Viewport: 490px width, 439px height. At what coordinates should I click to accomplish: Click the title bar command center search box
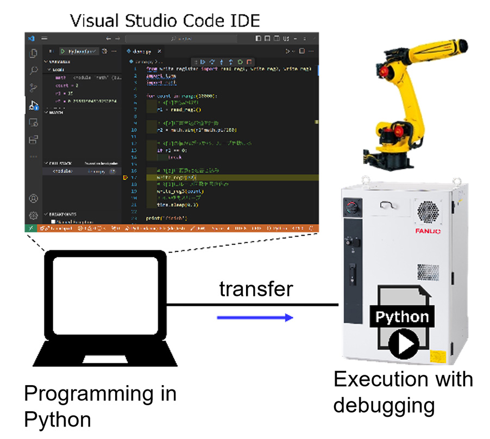(x=181, y=39)
